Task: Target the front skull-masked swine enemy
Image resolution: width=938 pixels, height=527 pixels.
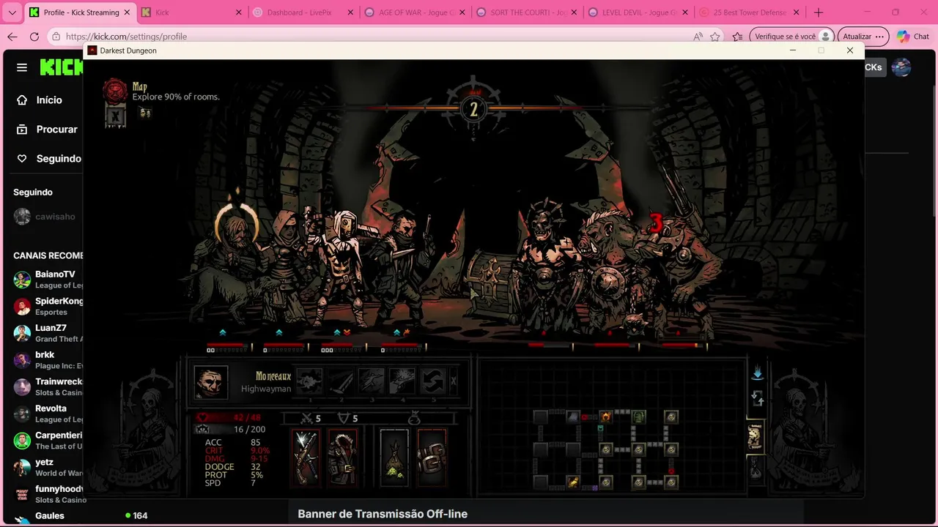Action: [546, 267]
